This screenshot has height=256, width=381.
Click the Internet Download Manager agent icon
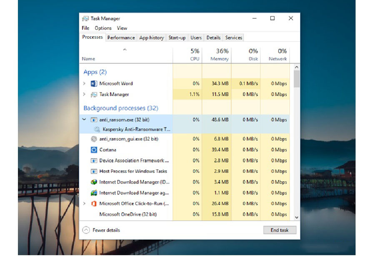click(94, 193)
